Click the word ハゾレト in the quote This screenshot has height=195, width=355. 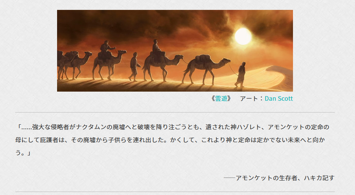coord(249,127)
